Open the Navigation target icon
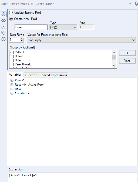The image size is (138, 182). tap(4, 27)
